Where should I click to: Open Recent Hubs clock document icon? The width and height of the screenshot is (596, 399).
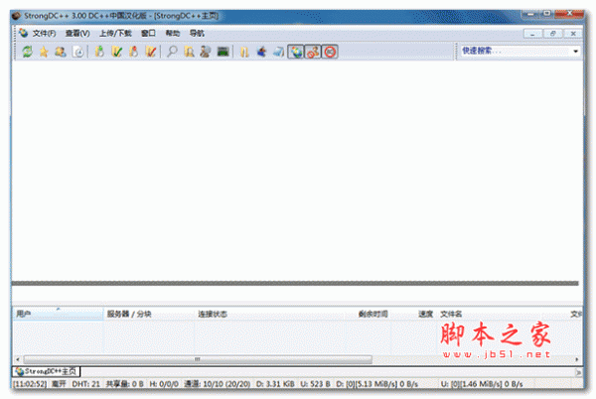[78, 52]
